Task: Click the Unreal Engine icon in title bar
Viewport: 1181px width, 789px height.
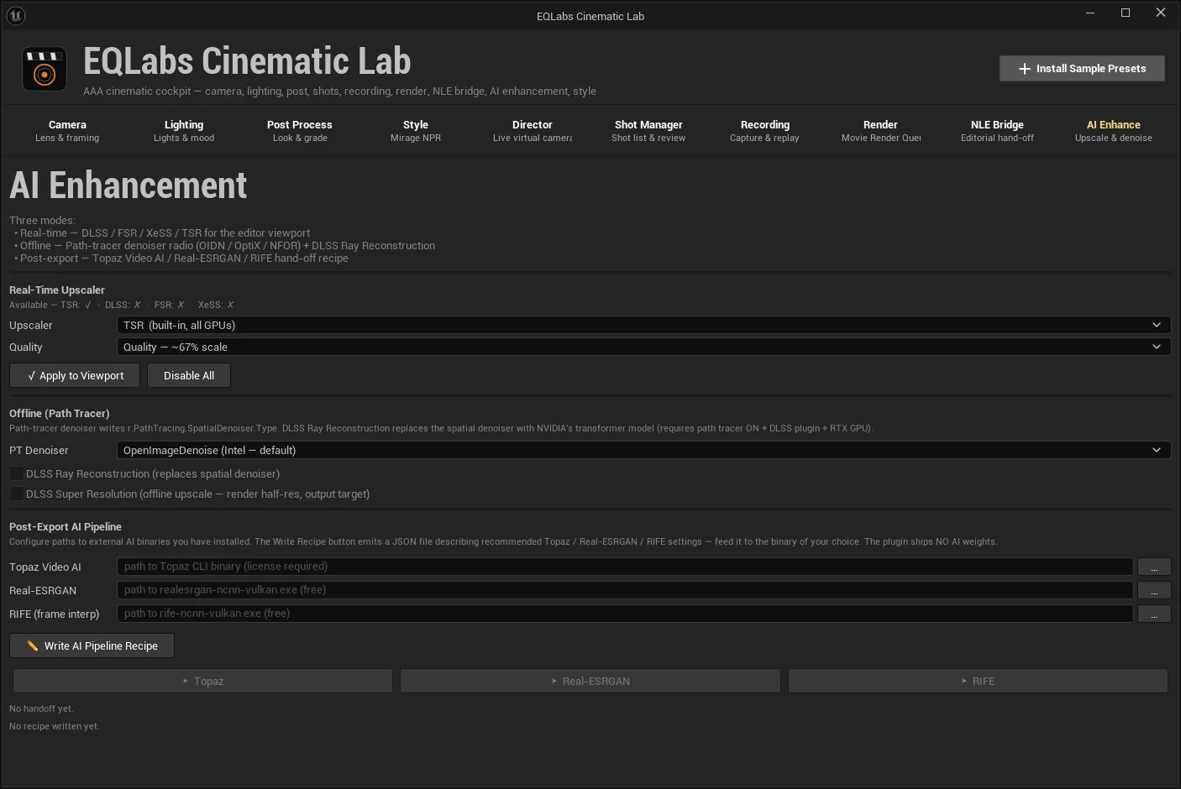Action: [x=16, y=15]
